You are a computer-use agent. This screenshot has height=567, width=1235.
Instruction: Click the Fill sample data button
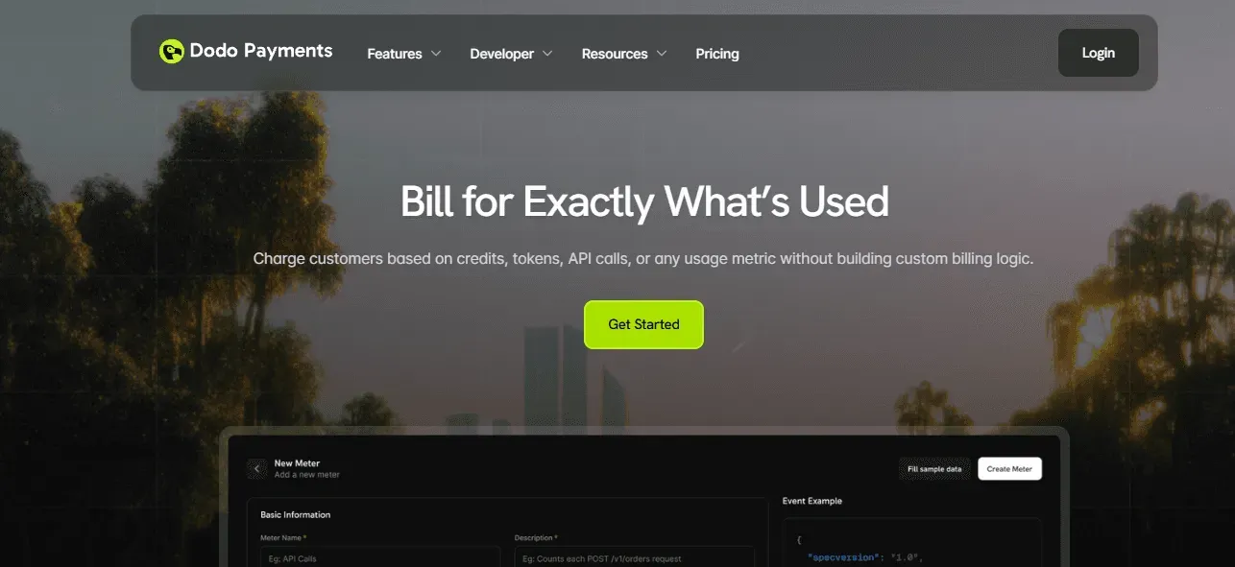934,469
